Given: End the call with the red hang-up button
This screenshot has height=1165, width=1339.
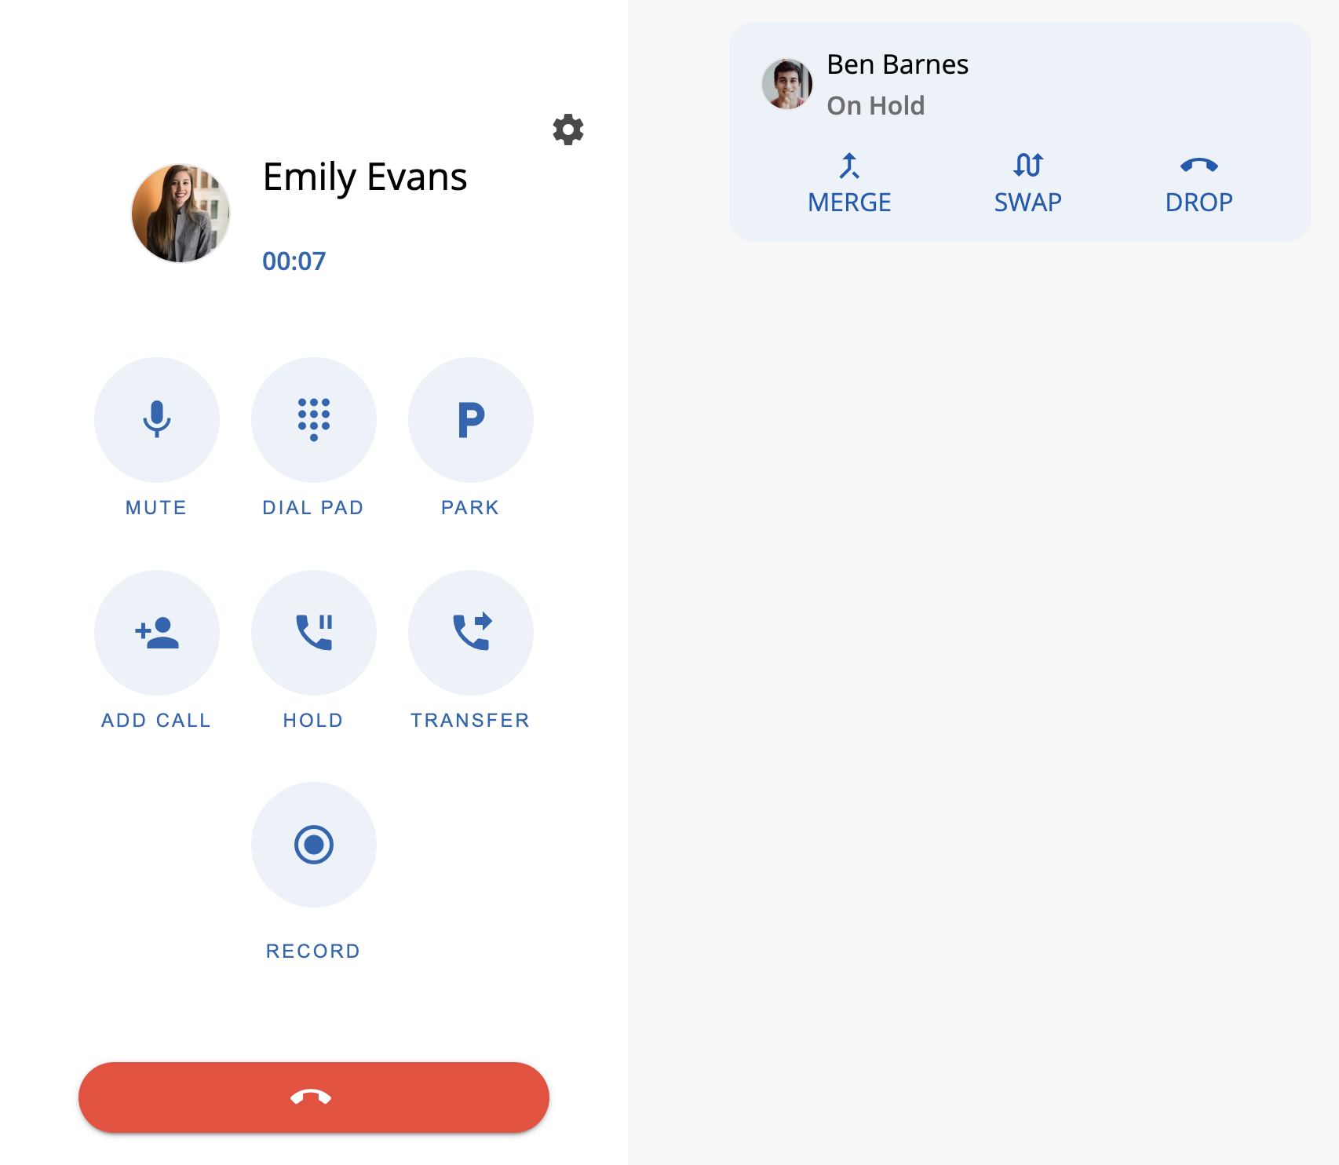Looking at the screenshot, I should pyautogui.click(x=314, y=1097).
